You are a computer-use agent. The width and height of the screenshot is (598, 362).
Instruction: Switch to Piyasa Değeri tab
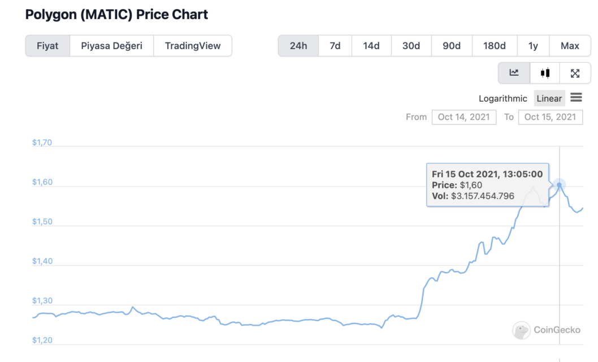(111, 46)
